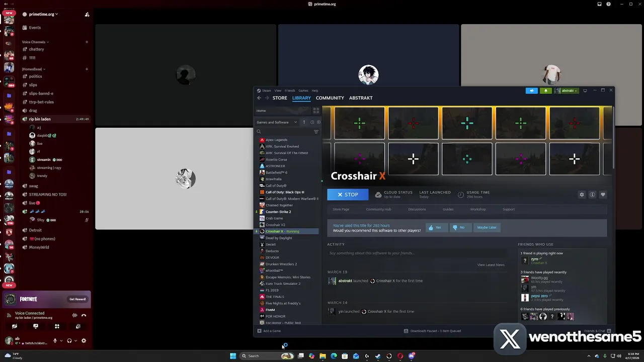The width and height of the screenshot is (644, 362).
Task: Open the Events section in Discord
Action: pyautogui.click(x=35, y=28)
